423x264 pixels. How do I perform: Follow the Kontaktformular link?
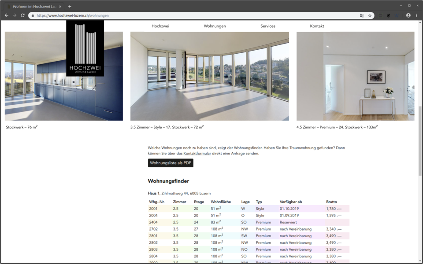point(197,154)
